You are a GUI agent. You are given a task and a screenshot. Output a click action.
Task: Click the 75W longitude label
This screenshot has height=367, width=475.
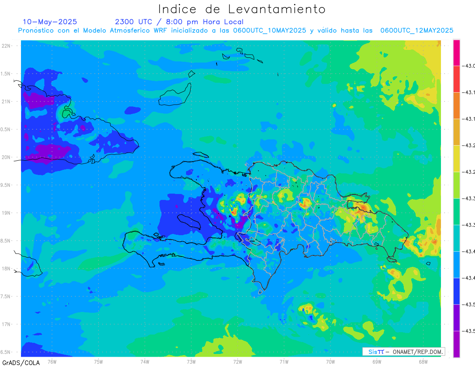tap(98, 361)
